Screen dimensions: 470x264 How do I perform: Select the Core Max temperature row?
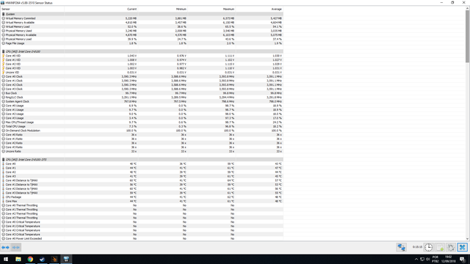pos(142,202)
